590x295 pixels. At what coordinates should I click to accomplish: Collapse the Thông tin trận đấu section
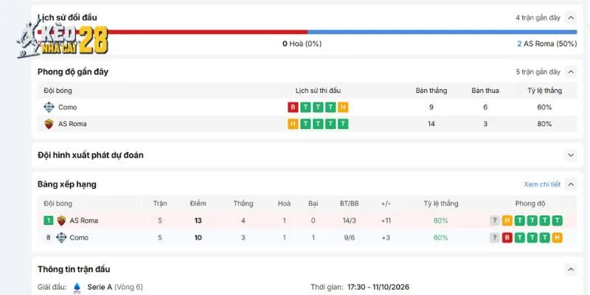coord(571,269)
